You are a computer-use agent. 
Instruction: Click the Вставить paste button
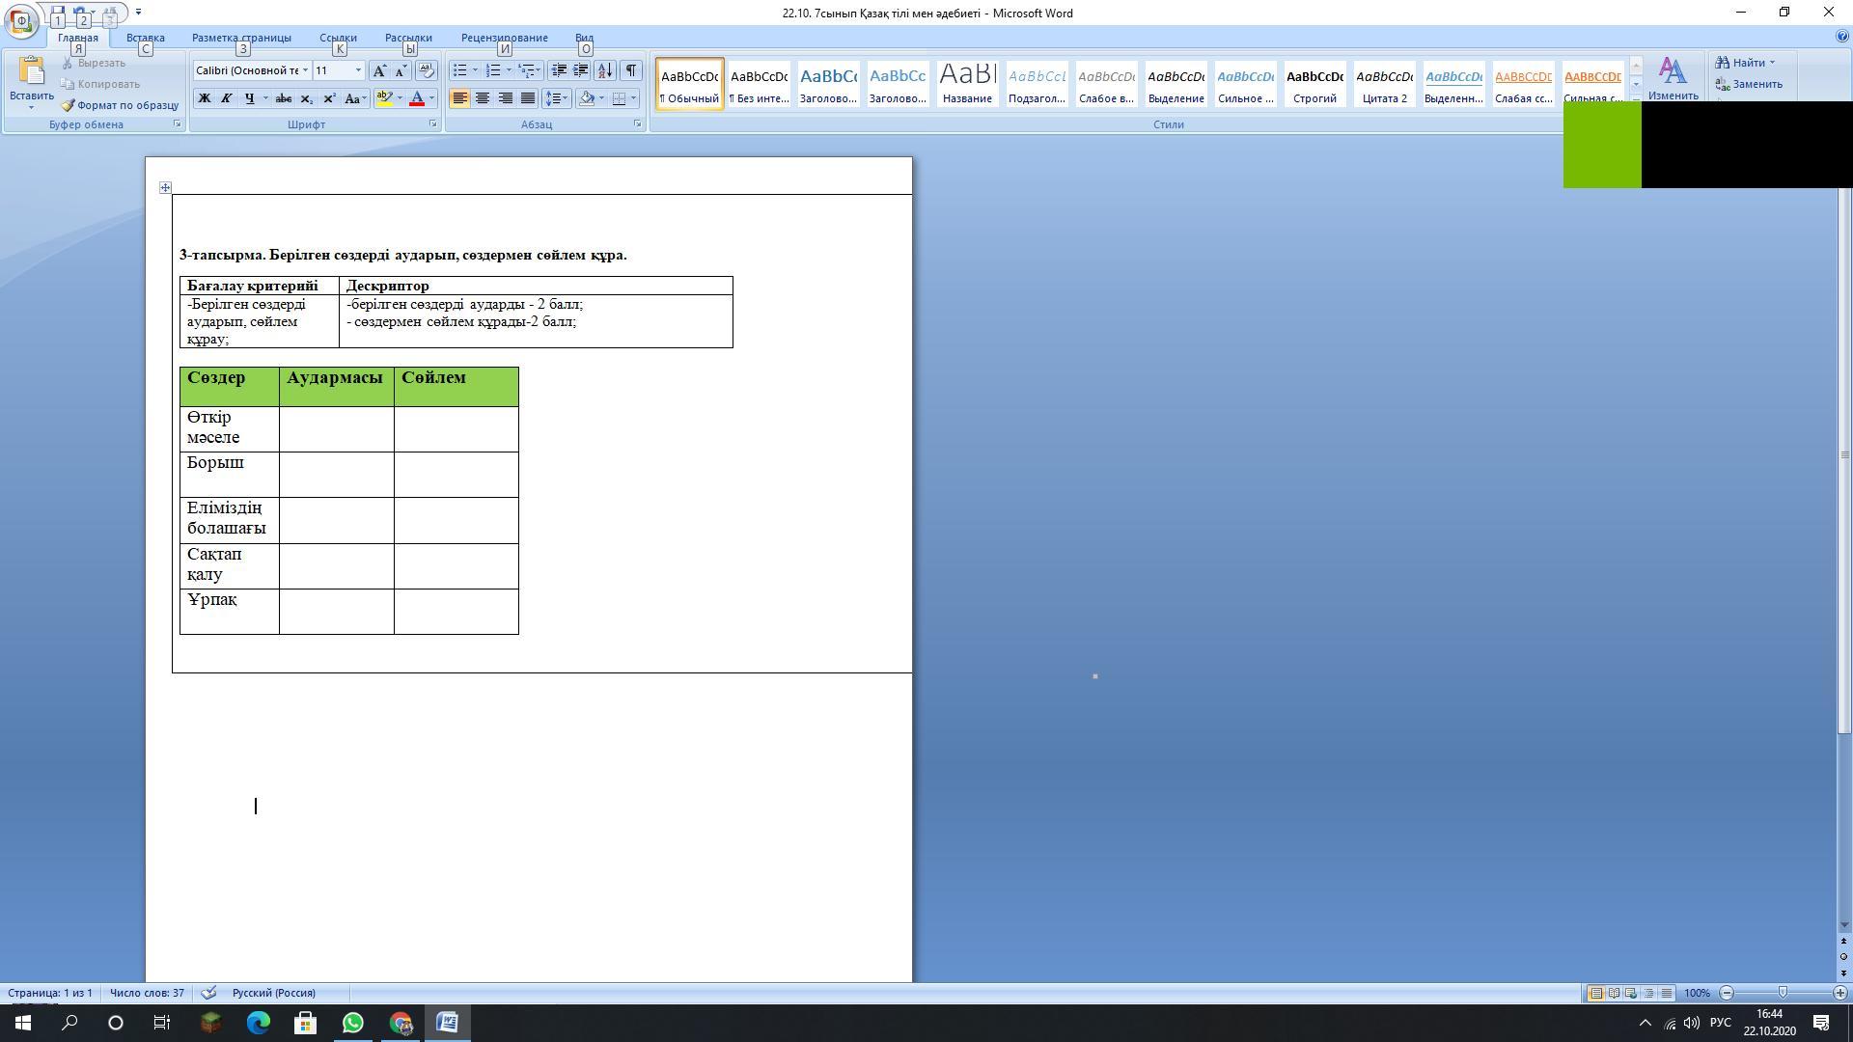tap(31, 75)
